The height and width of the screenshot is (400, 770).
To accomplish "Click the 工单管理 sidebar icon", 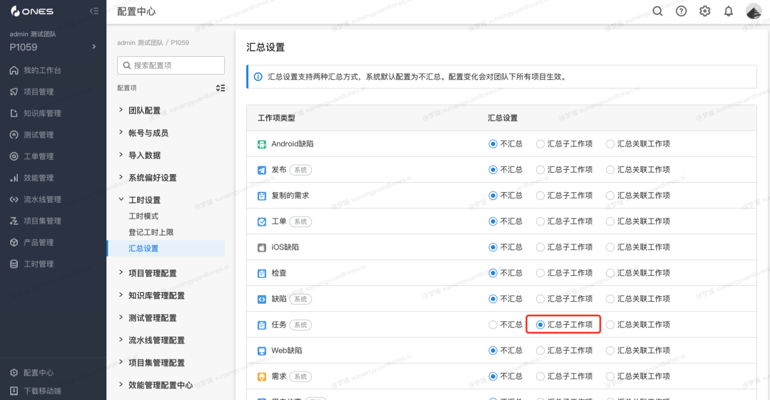I will tap(14, 156).
